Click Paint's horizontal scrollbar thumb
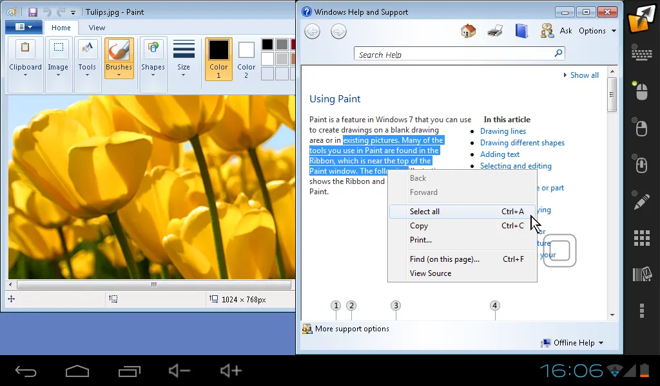The width and height of the screenshot is (660, 386). [153, 284]
